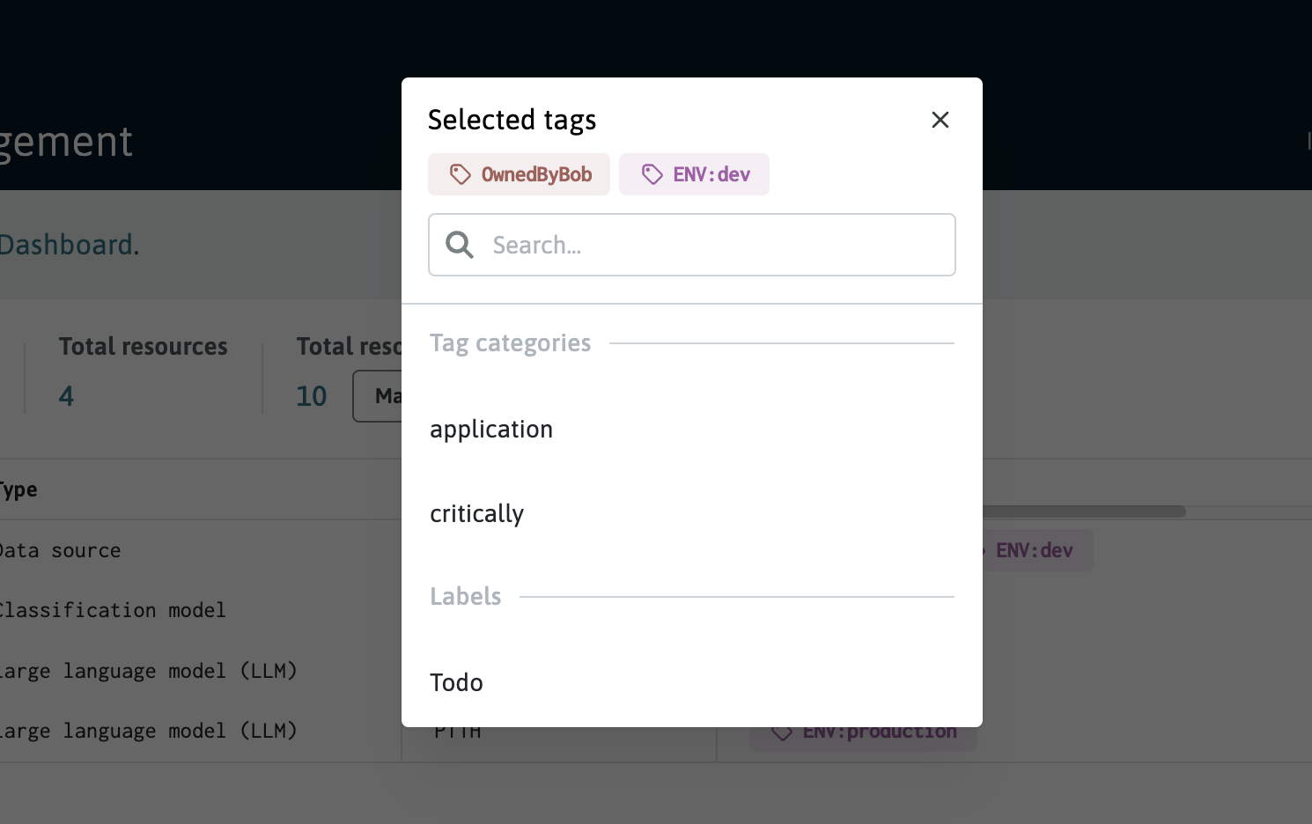Screen dimensions: 1312x824
Task: Choose the 'critically' tag category
Action: (x=476, y=513)
